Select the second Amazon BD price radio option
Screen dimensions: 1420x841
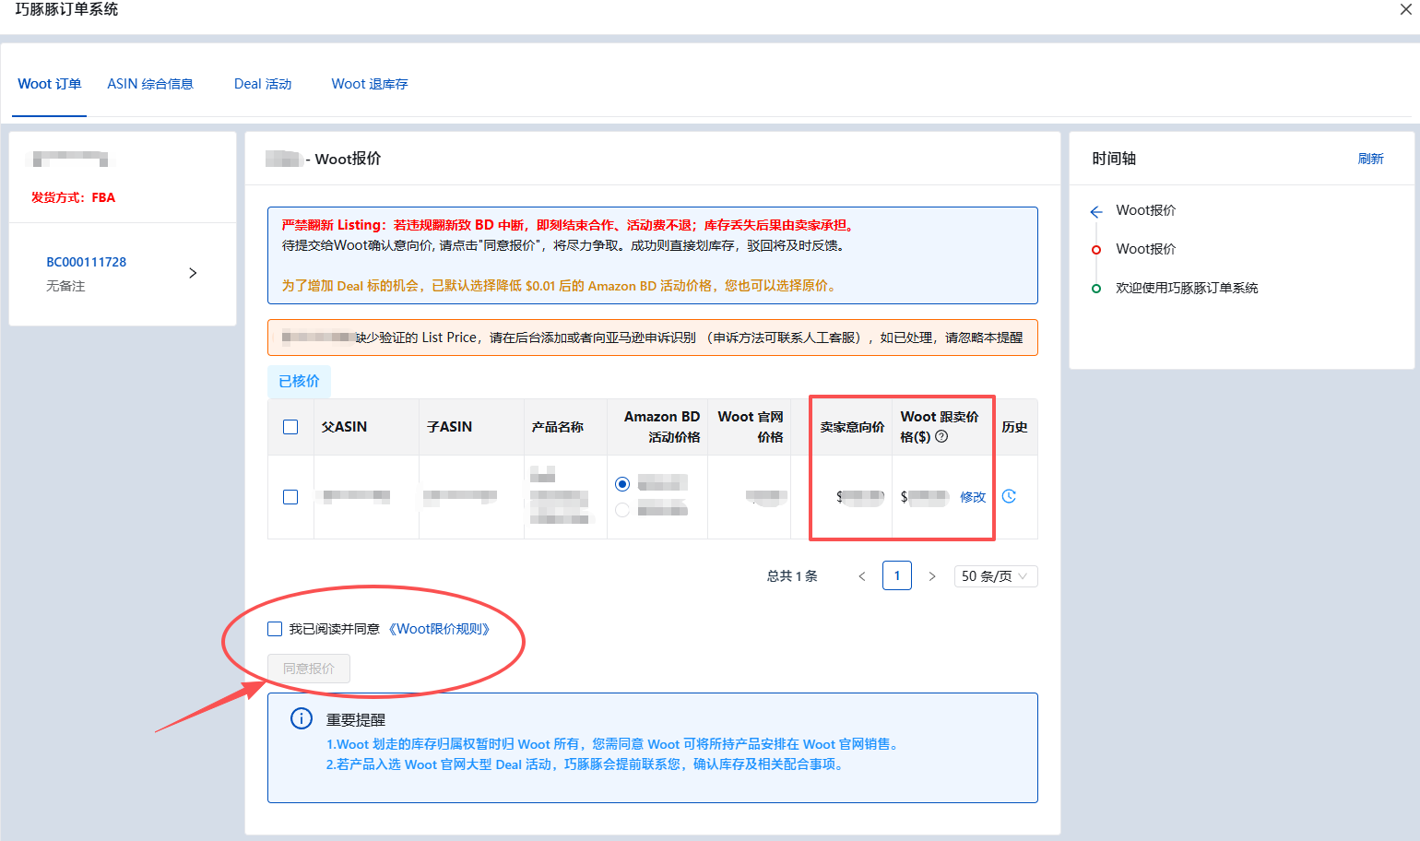(x=622, y=510)
